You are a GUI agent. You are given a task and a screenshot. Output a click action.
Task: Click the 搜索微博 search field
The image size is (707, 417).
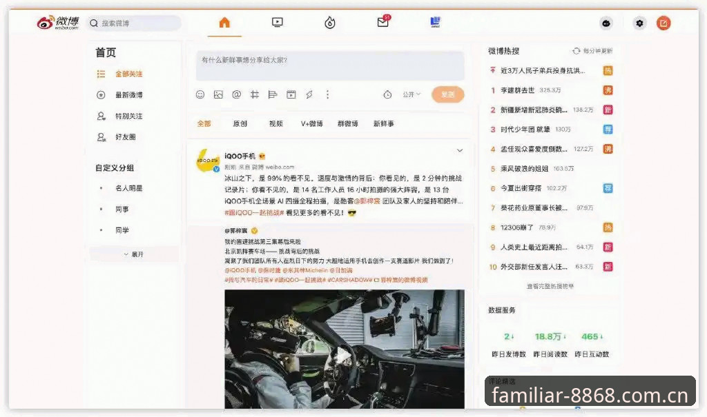pyautogui.click(x=135, y=23)
